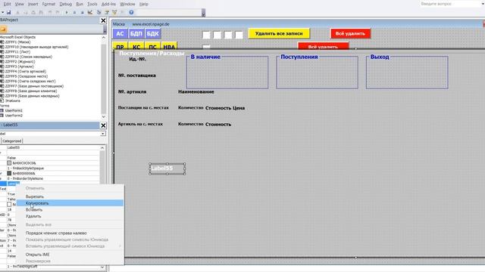The image size is (485, 272).
Task: Select Z2FFF7 (База данных поставщиков)
Action: [x=34, y=86]
